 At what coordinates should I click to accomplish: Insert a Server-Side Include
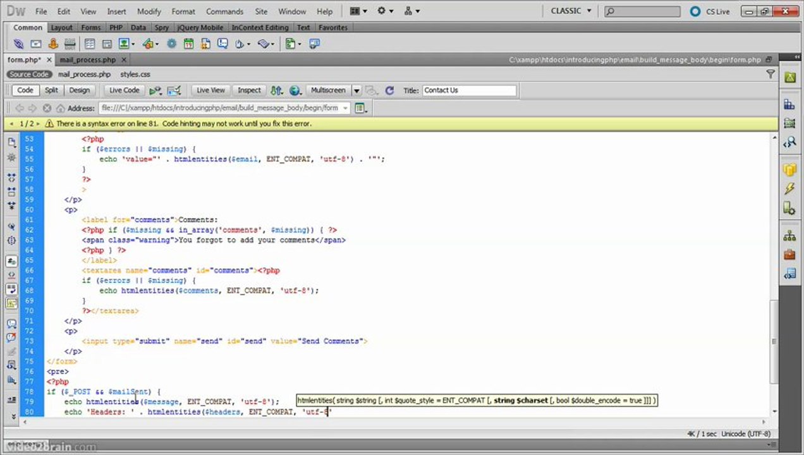[205, 44]
